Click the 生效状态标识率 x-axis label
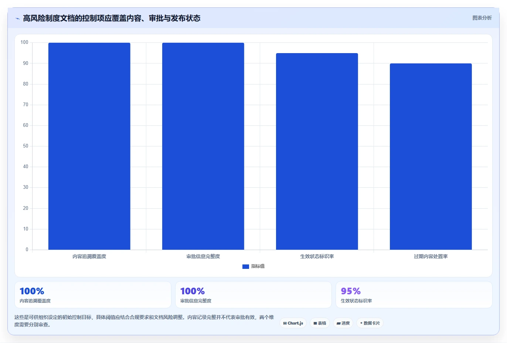This screenshot has height=343, width=507. pyautogui.click(x=317, y=256)
